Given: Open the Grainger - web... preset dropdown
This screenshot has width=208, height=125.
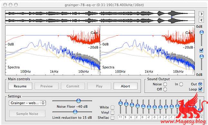Looking at the screenshot, I should (27, 103).
